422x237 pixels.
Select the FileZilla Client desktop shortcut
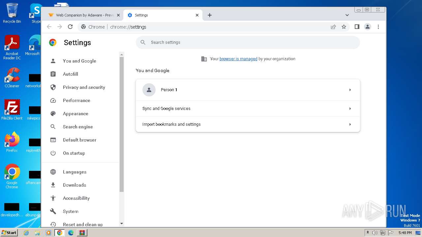pyautogui.click(x=12, y=110)
